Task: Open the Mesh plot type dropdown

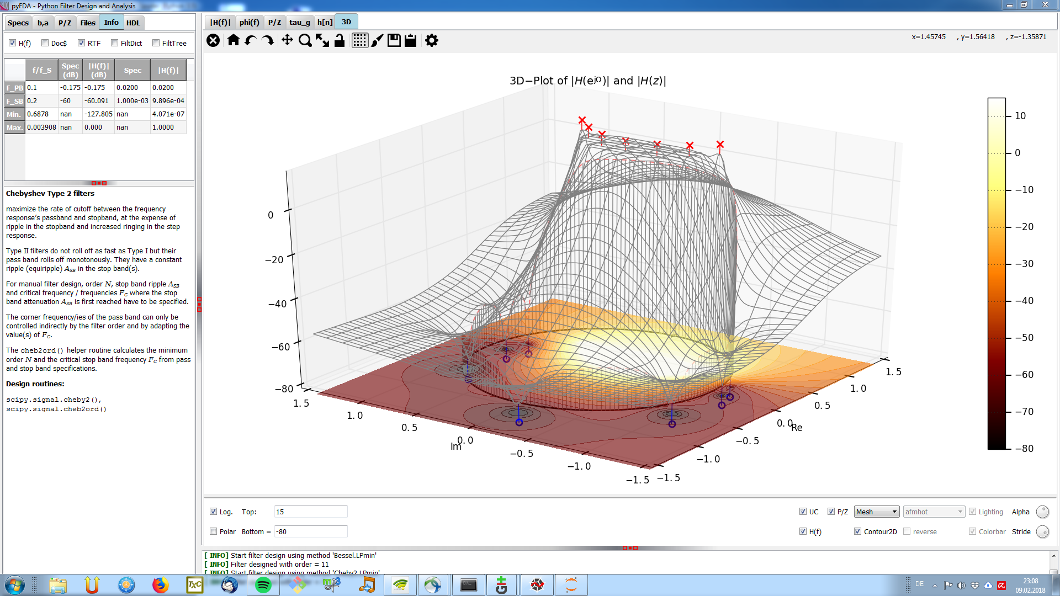Action: [x=876, y=512]
